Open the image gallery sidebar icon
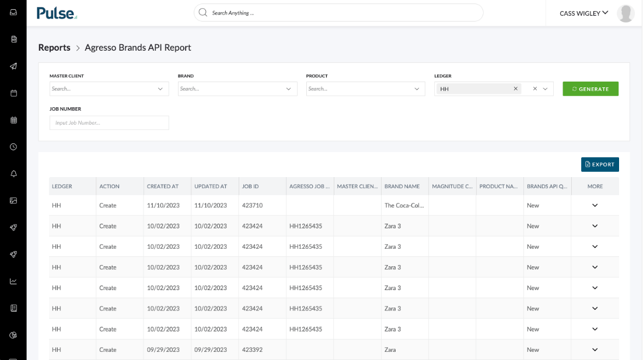 pyautogui.click(x=13, y=201)
